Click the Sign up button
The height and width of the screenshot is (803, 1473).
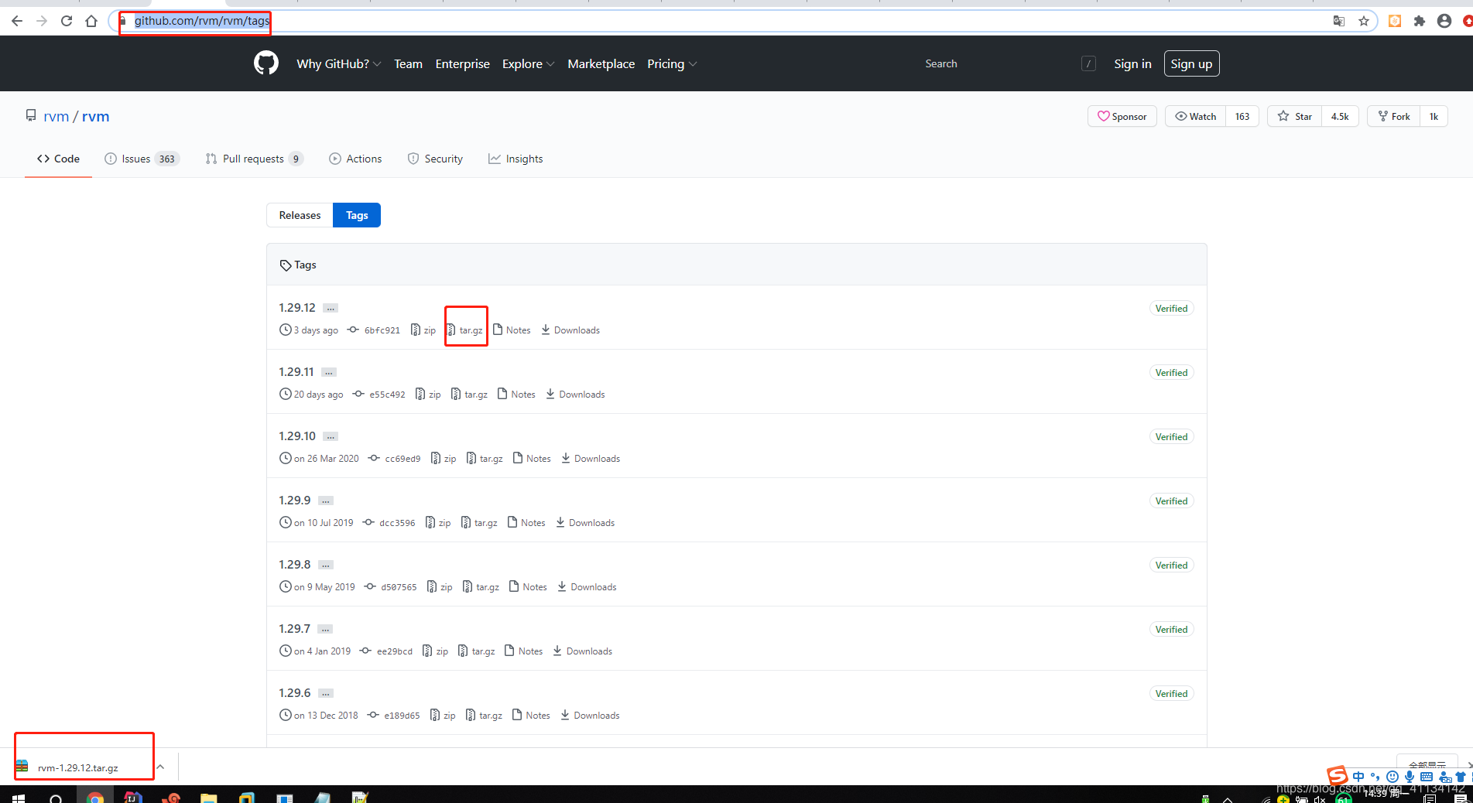(x=1191, y=63)
